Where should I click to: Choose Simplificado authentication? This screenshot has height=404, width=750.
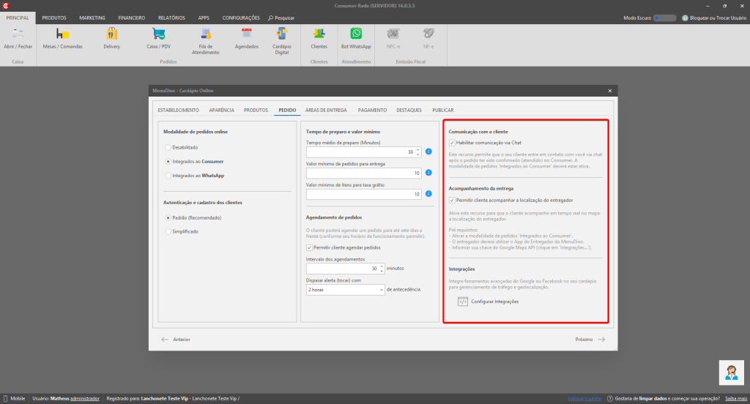pos(168,231)
